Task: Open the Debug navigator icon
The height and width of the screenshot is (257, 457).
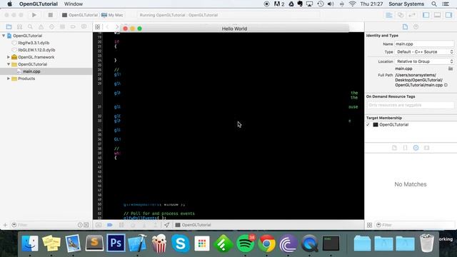Action: click(x=62, y=27)
